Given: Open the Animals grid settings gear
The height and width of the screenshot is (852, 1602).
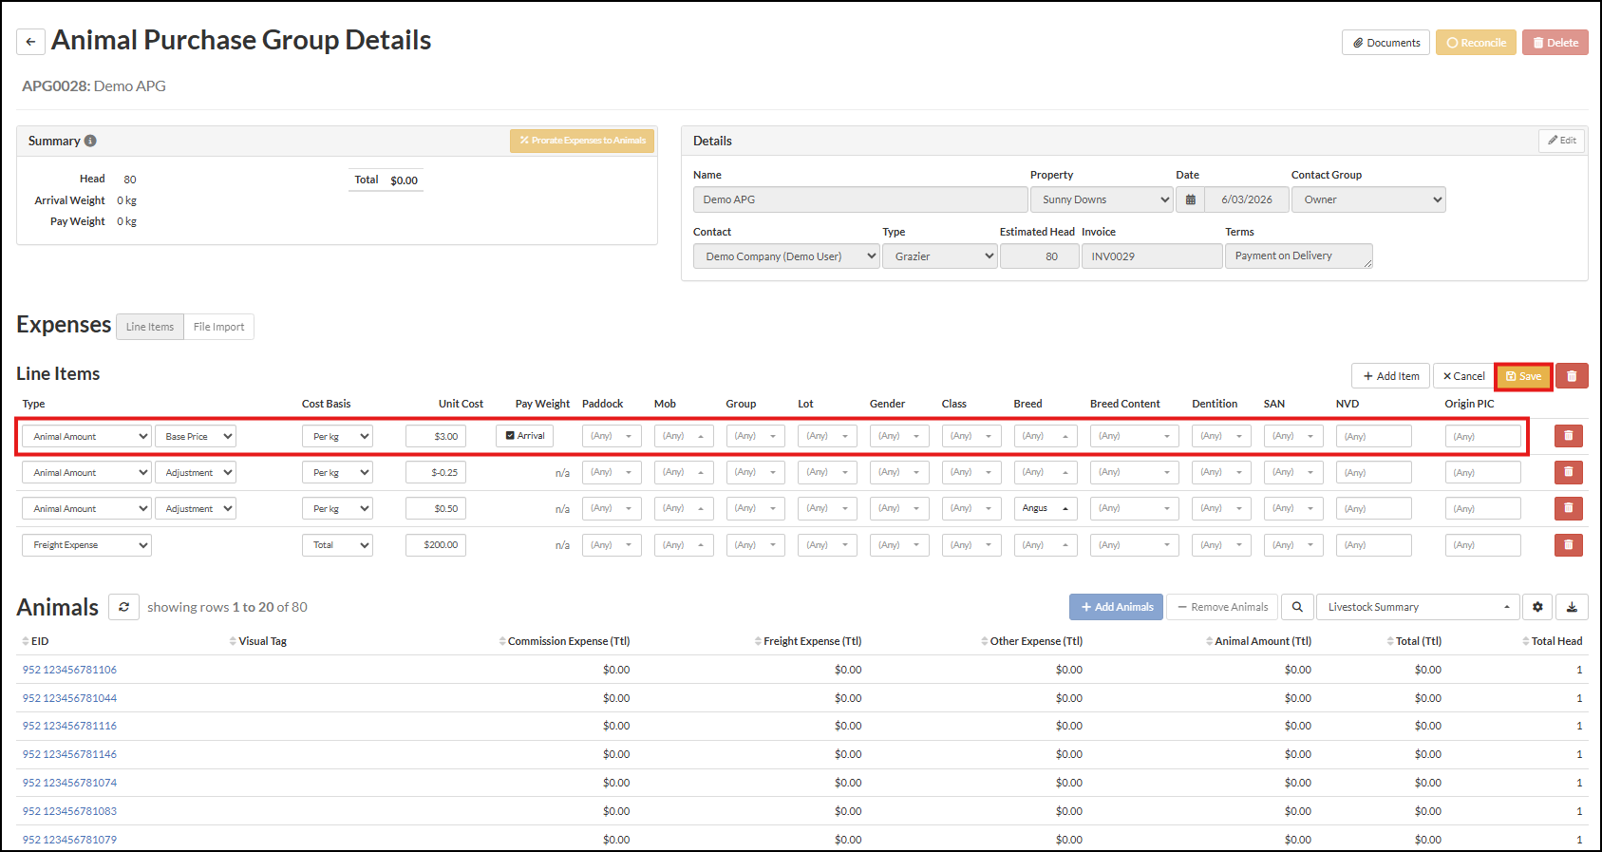Looking at the screenshot, I should pyautogui.click(x=1536, y=607).
